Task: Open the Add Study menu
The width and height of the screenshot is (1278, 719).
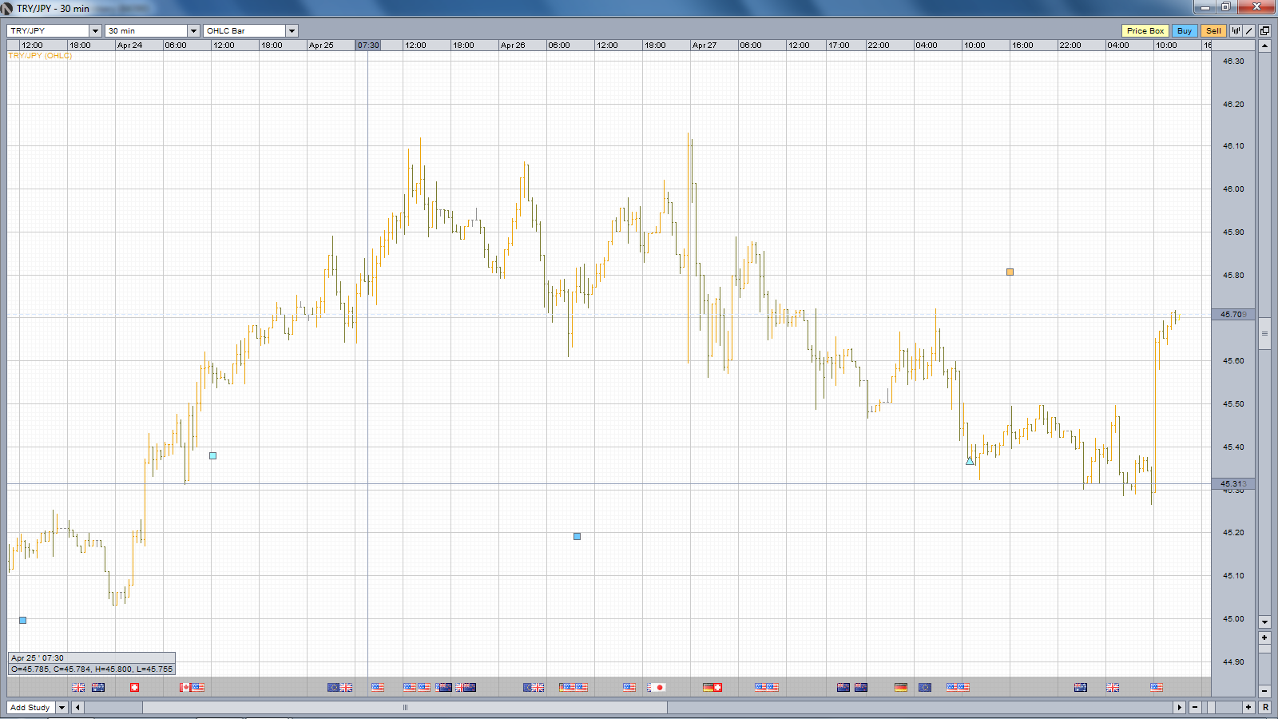Action: 37,707
